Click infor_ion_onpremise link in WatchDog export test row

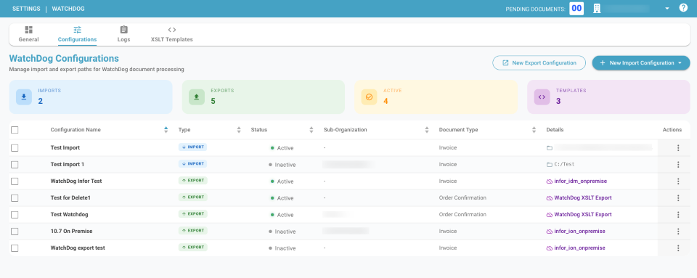[x=579, y=248]
